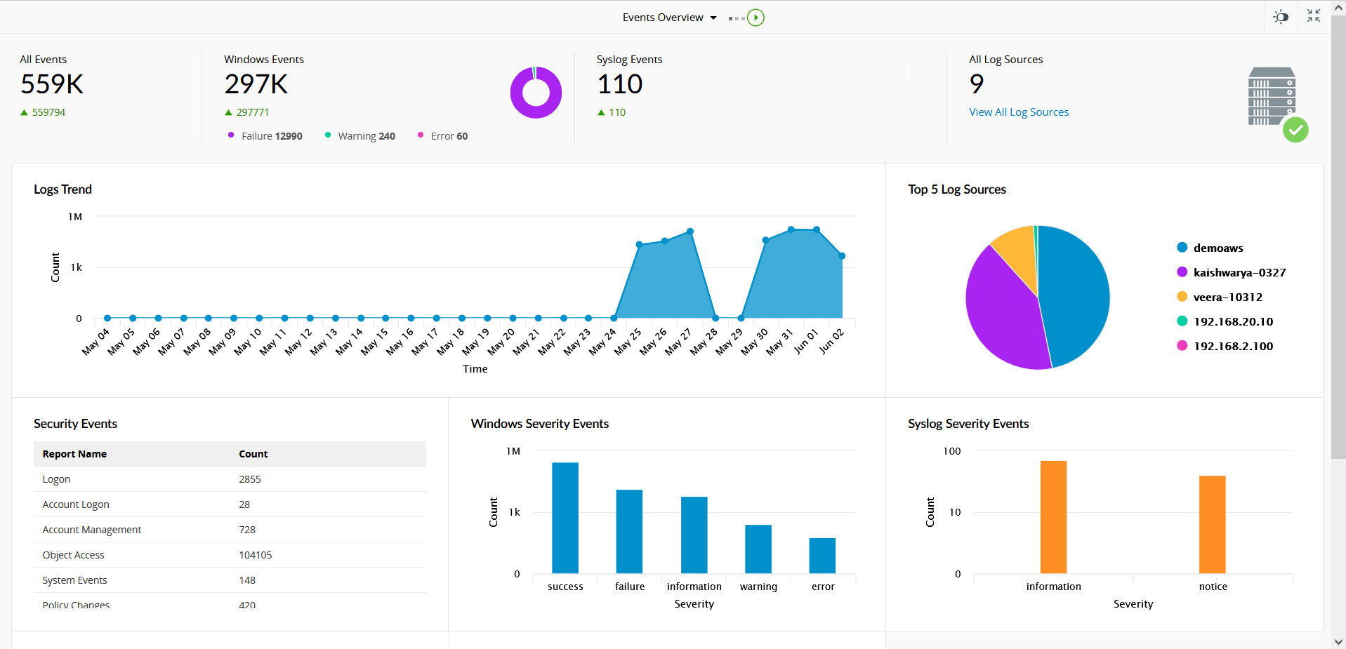The width and height of the screenshot is (1346, 649).
Task: Toggle dark mode theme
Action: pos(1281,16)
